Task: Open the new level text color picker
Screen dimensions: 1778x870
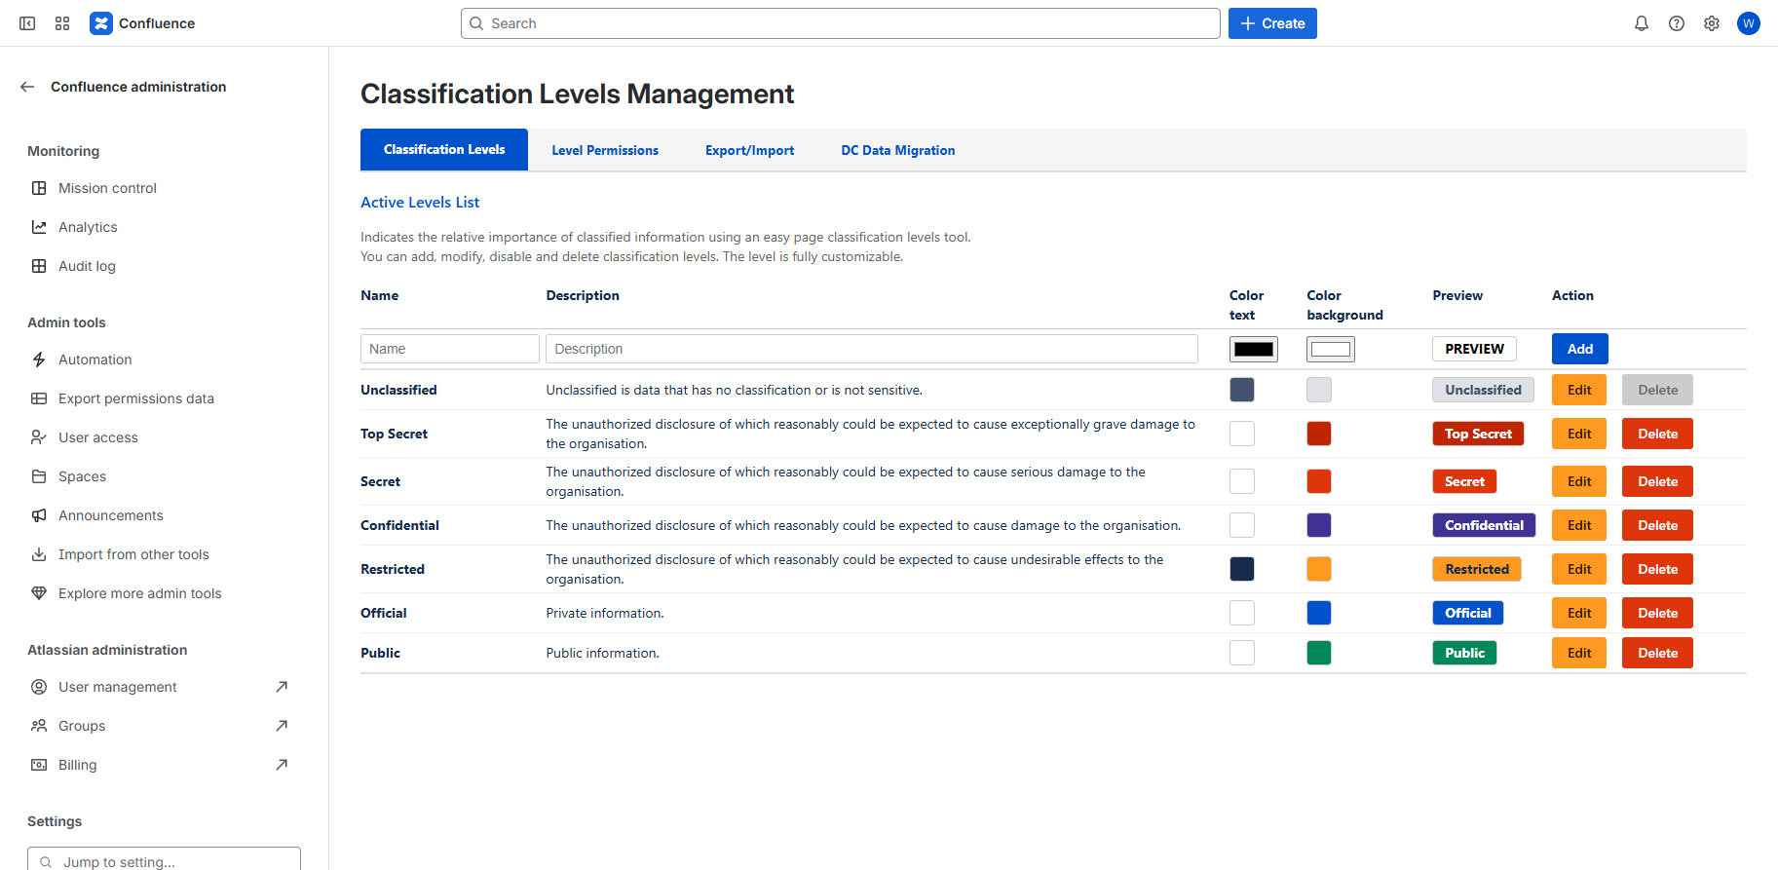Action: pos(1253,349)
